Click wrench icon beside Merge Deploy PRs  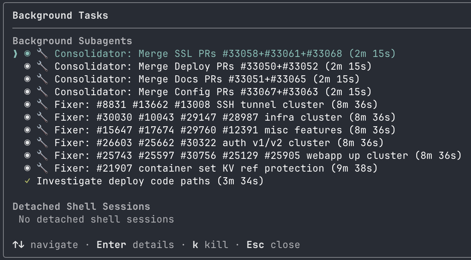pos(42,66)
